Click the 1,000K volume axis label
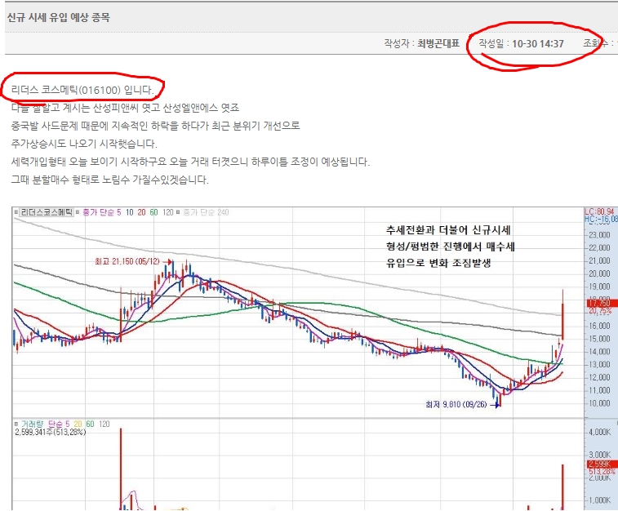618x511 pixels. [x=599, y=500]
